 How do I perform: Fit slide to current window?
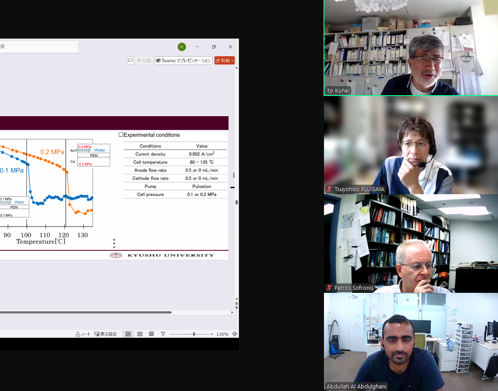pyautogui.click(x=235, y=334)
